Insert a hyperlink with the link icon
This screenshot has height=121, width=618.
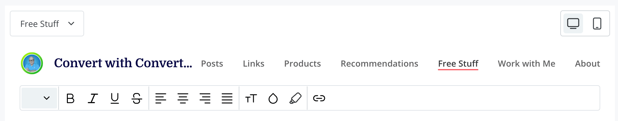click(319, 98)
